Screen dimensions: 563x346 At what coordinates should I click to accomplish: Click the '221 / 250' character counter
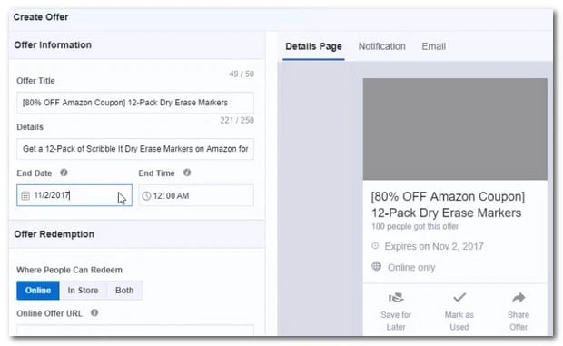(237, 120)
